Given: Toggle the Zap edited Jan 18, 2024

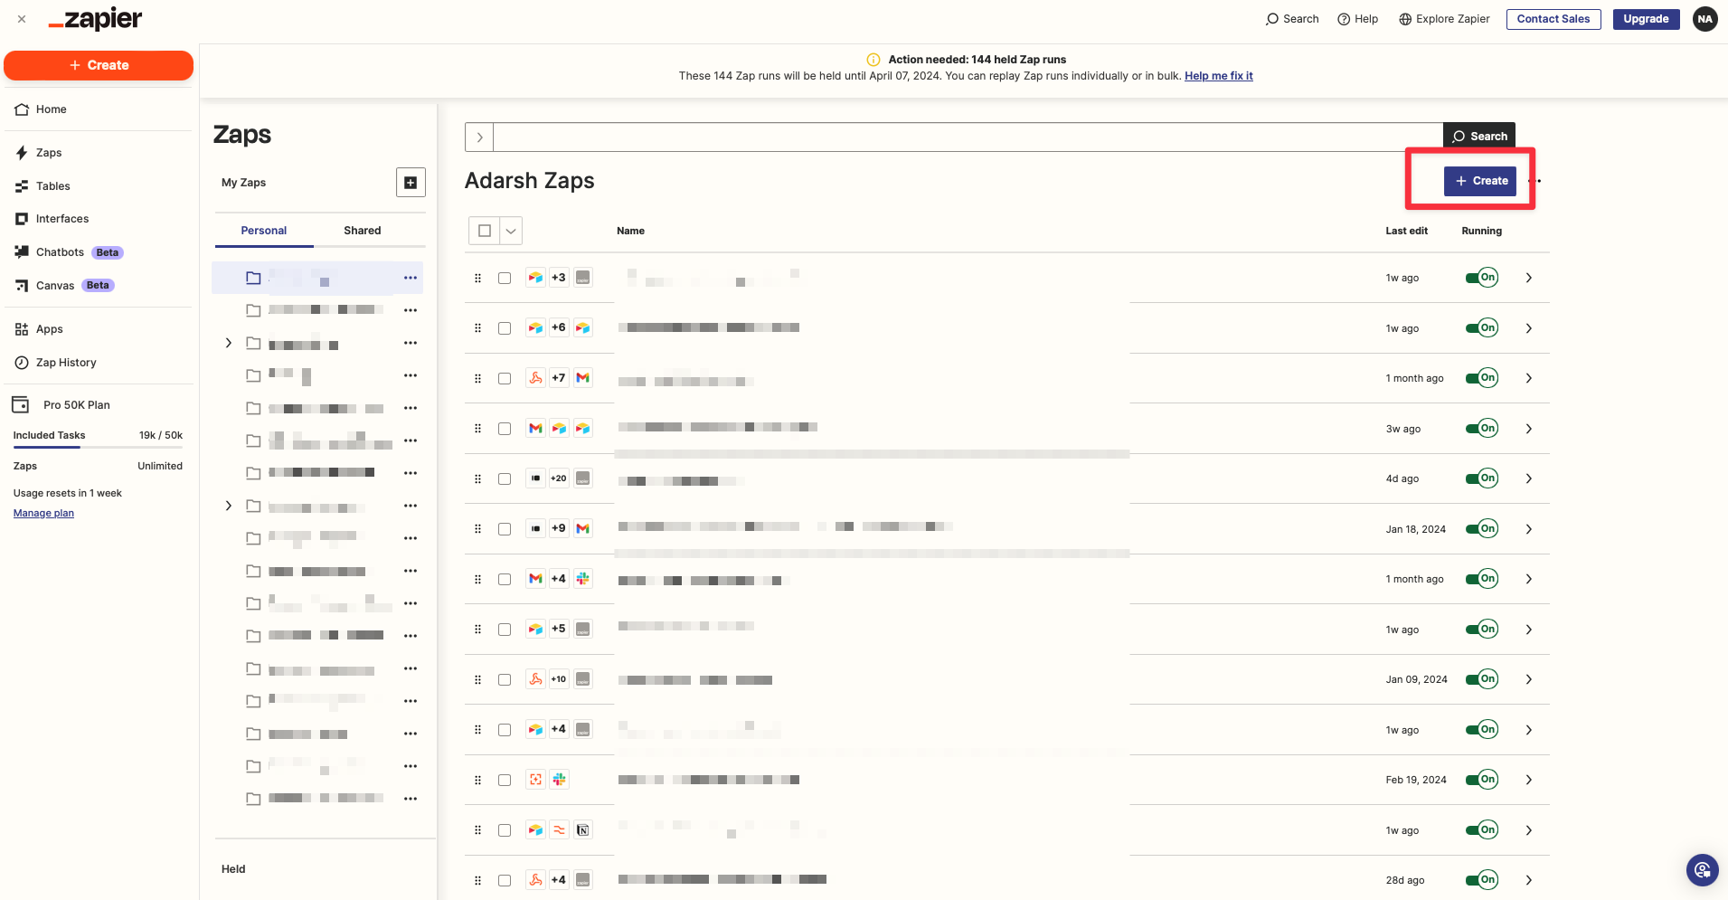Looking at the screenshot, I should point(1482,528).
